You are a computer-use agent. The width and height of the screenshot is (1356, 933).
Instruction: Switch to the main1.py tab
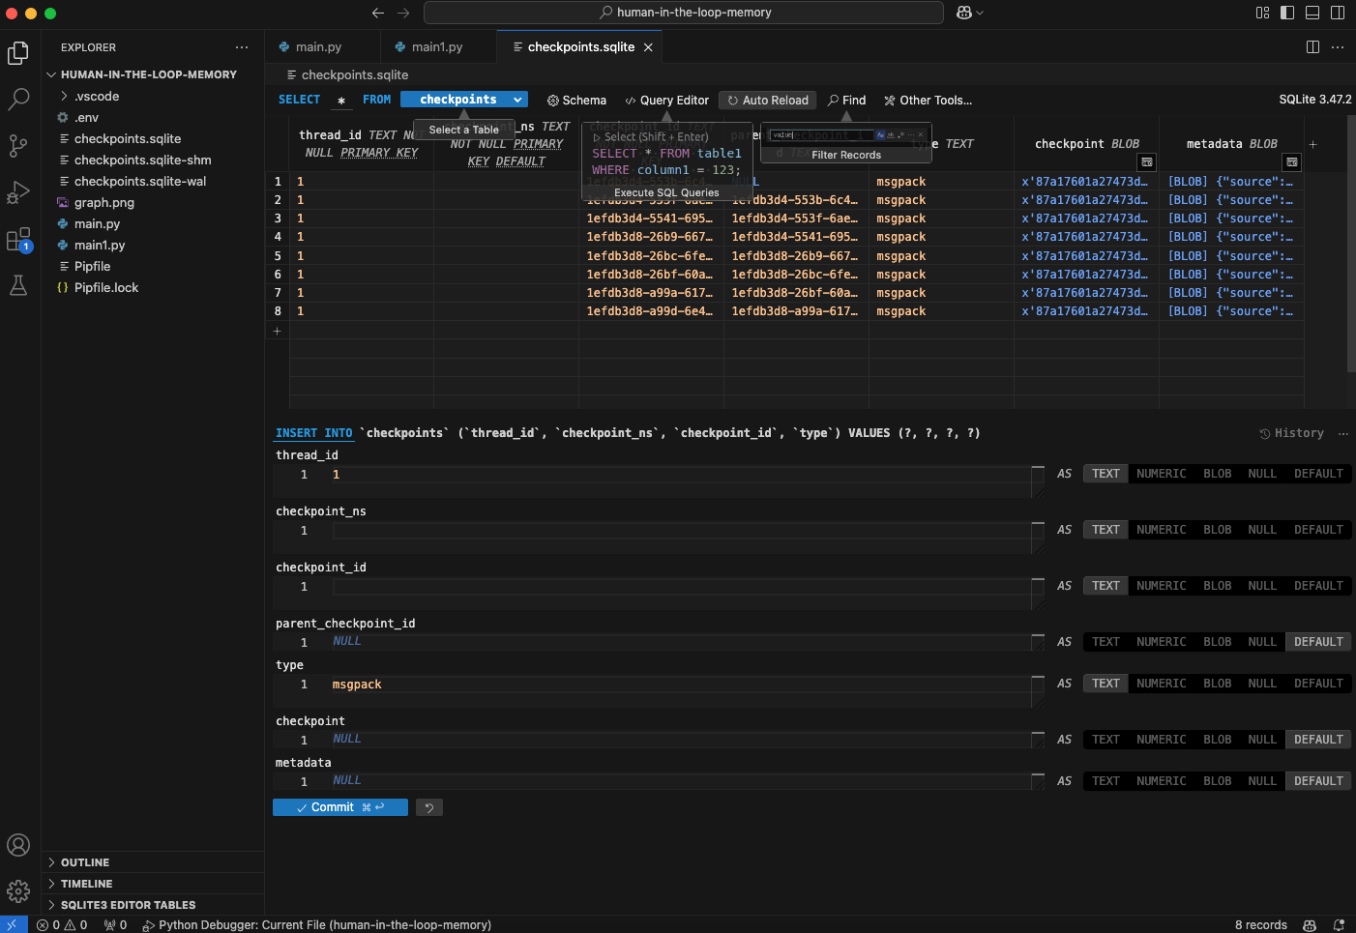(x=437, y=47)
